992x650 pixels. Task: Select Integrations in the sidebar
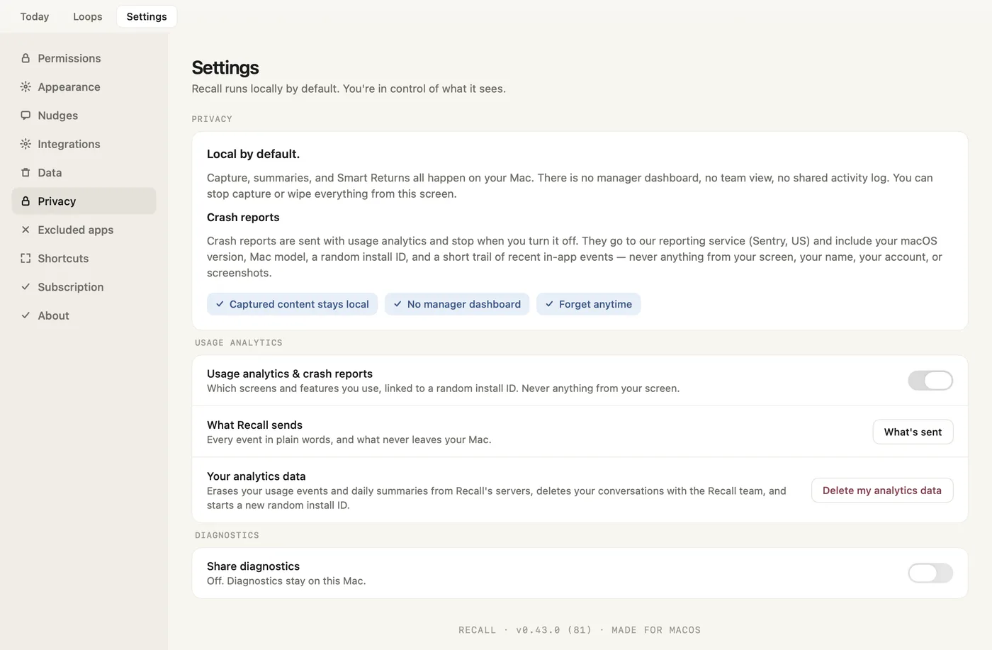click(84, 144)
